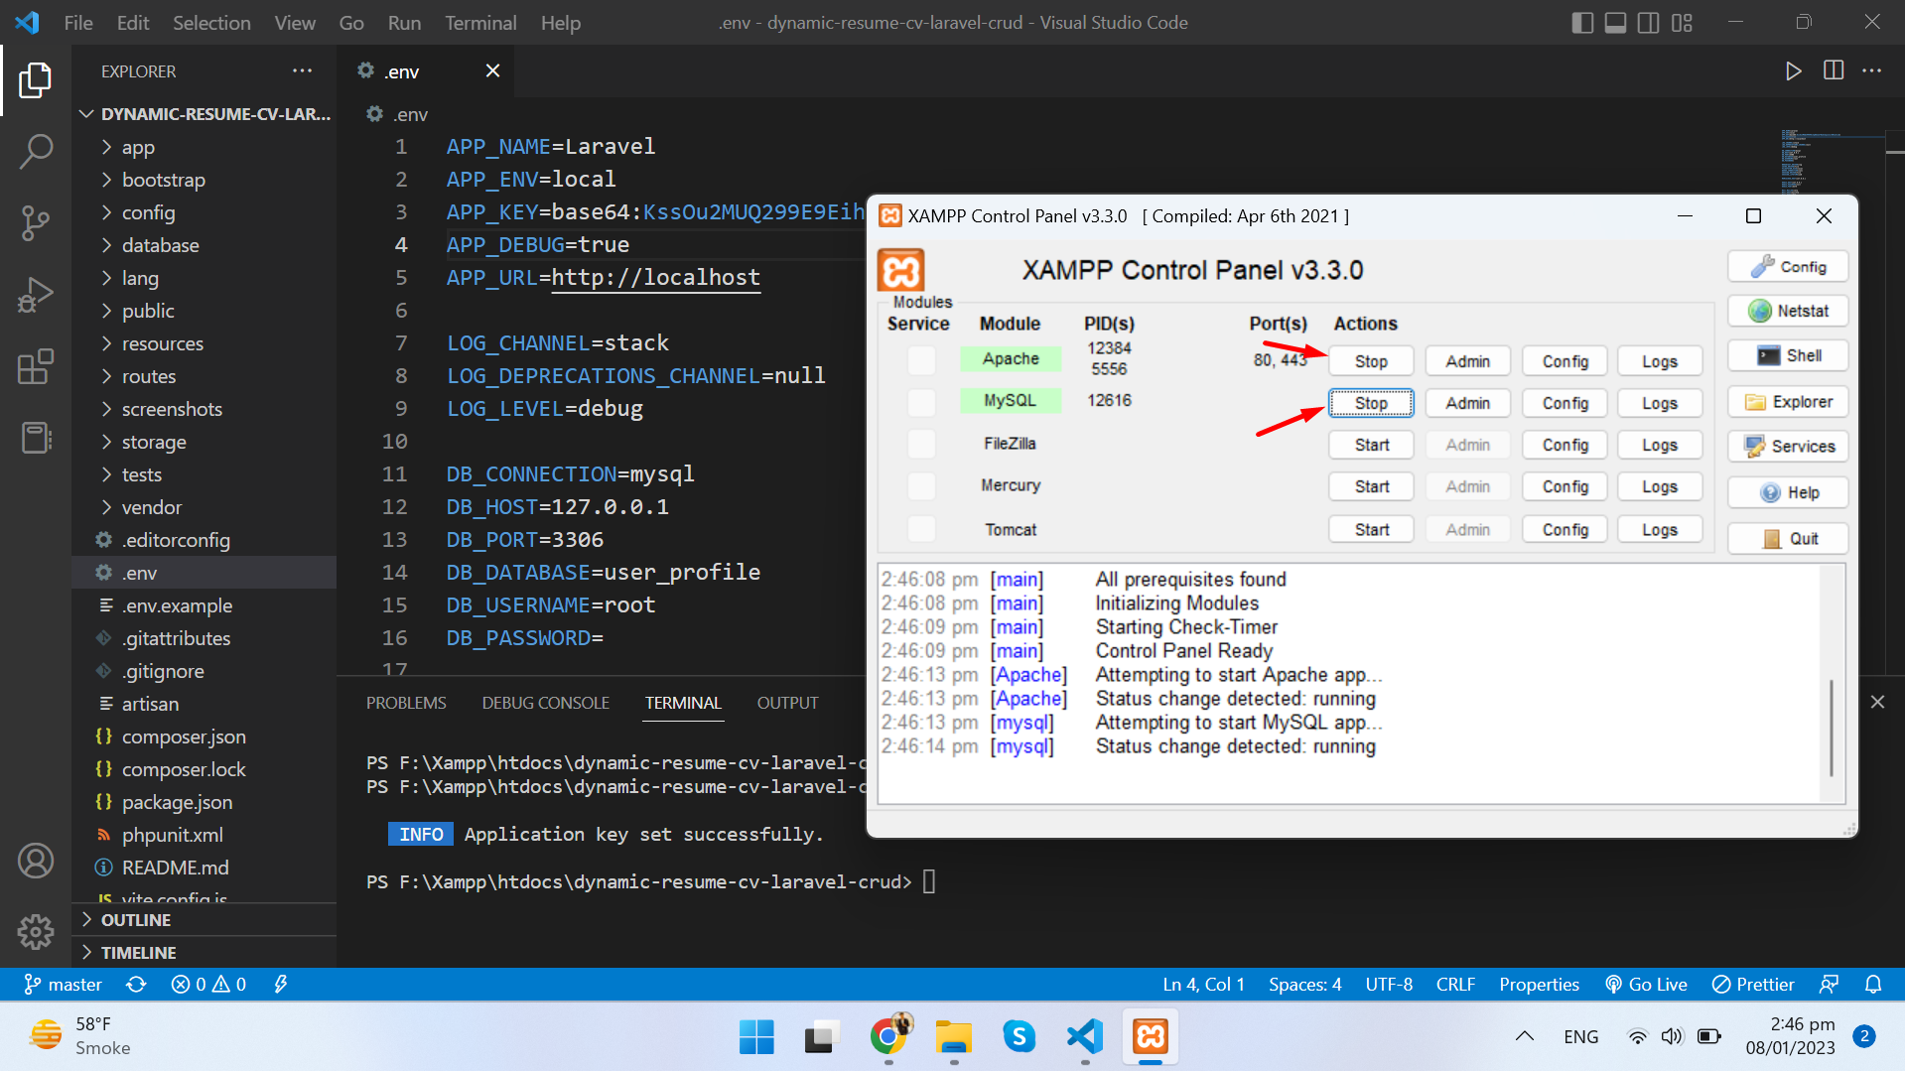Viewport: 1905px width, 1071px height.
Task: Toggle the Tomcat service checkbox in XAMPP
Action: click(x=921, y=529)
